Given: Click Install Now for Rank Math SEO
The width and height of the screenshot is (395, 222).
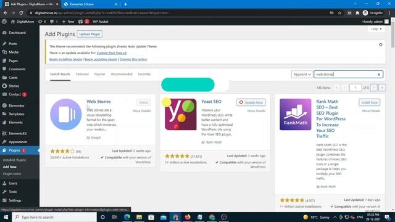Looking at the screenshot, I should pyautogui.click(x=369, y=102).
